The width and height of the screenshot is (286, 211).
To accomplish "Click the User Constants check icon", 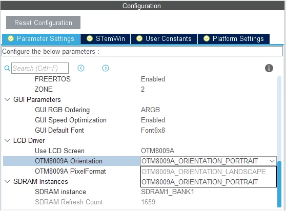I will (139, 38).
